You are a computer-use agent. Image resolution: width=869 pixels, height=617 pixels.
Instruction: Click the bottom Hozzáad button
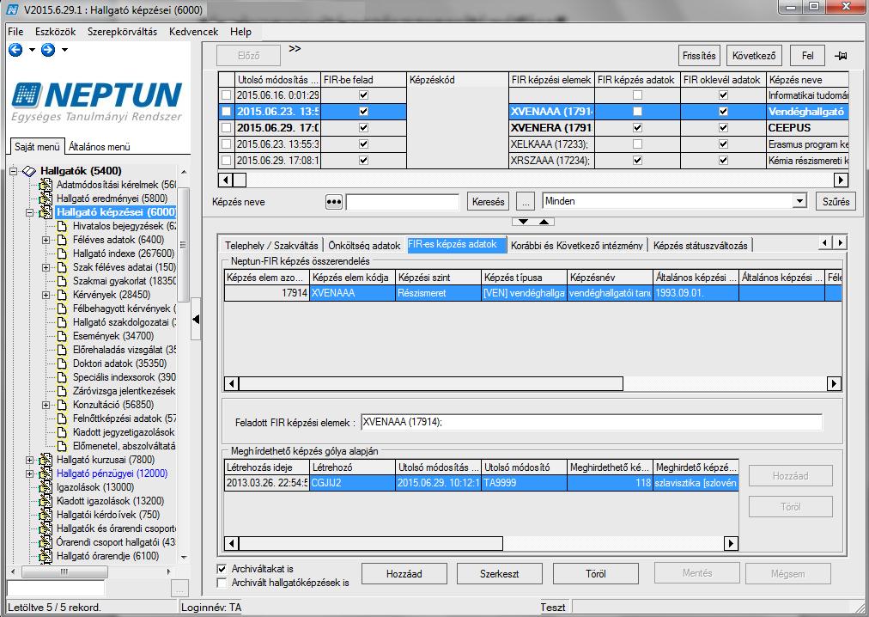tap(404, 574)
